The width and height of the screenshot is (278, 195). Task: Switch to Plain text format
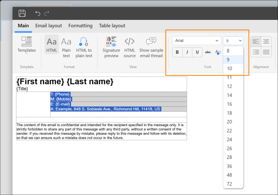click(x=66, y=48)
